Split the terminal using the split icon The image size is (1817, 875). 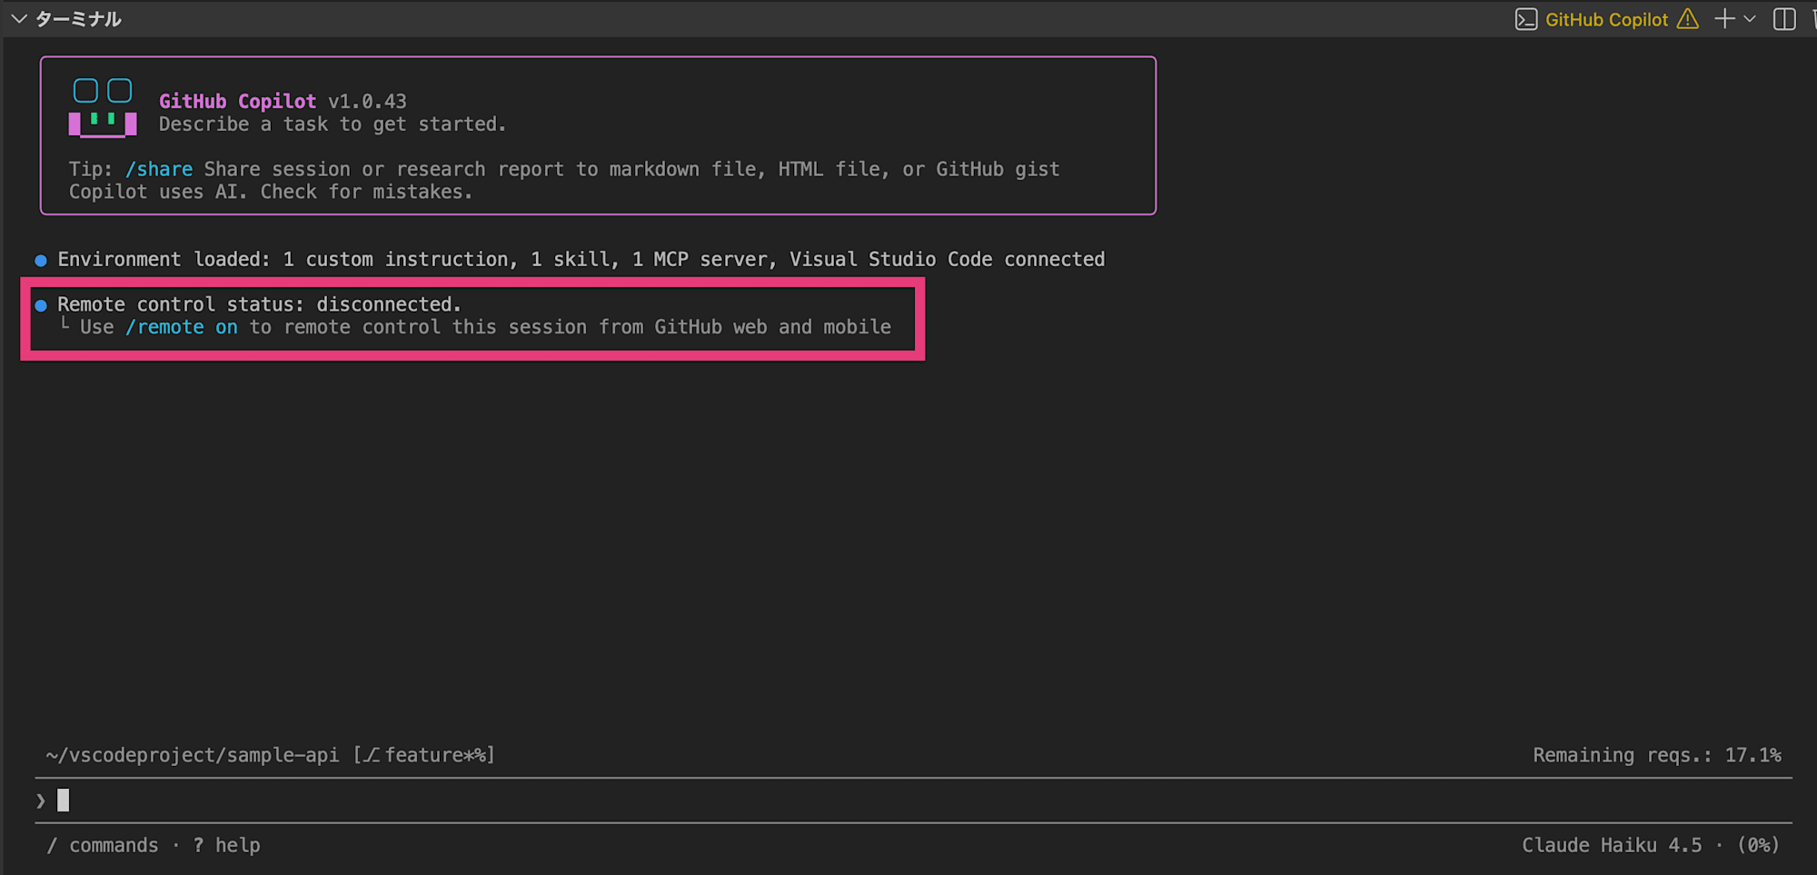(1784, 19)
